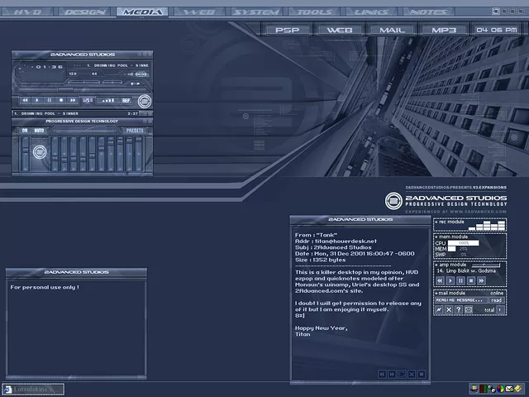This screenshot has height=397, width=529.
Task: Toggle the equalizer ON button
Action: click(x=25, y=131)
